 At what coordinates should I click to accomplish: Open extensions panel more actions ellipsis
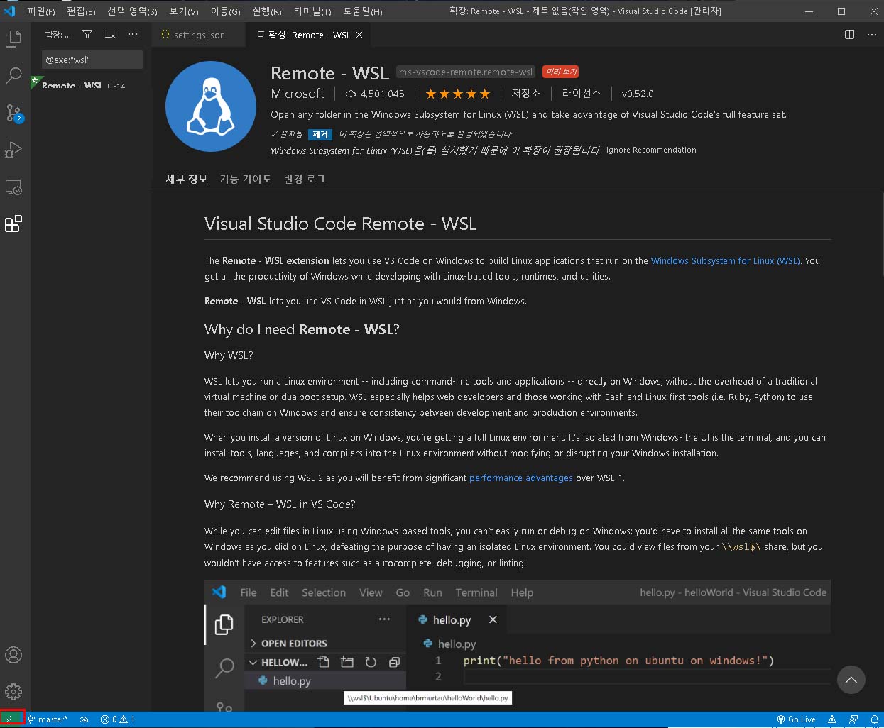(133, 34)
